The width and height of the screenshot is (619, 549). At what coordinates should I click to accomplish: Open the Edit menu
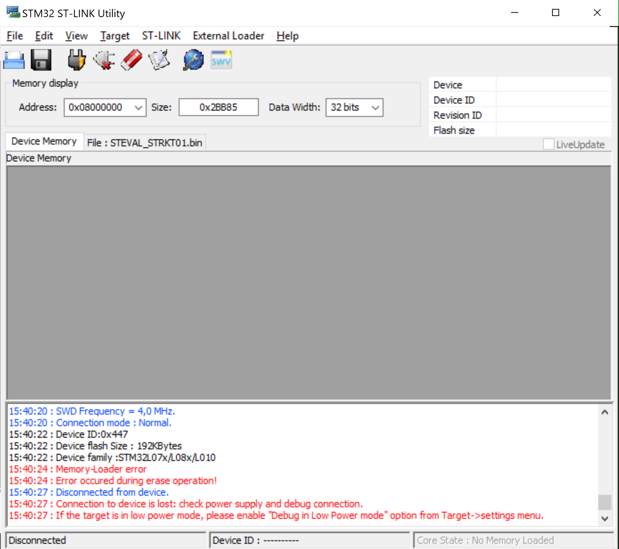tap(44, 36)
